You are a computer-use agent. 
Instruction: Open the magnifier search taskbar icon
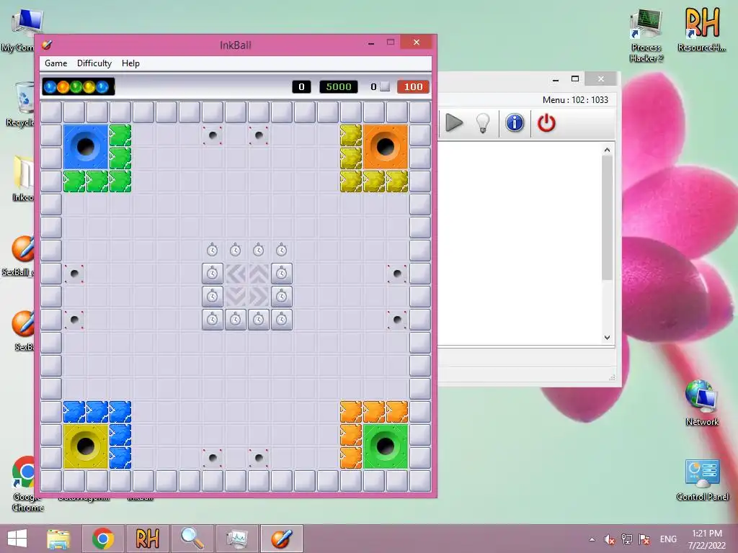click(x=192, y=539)
